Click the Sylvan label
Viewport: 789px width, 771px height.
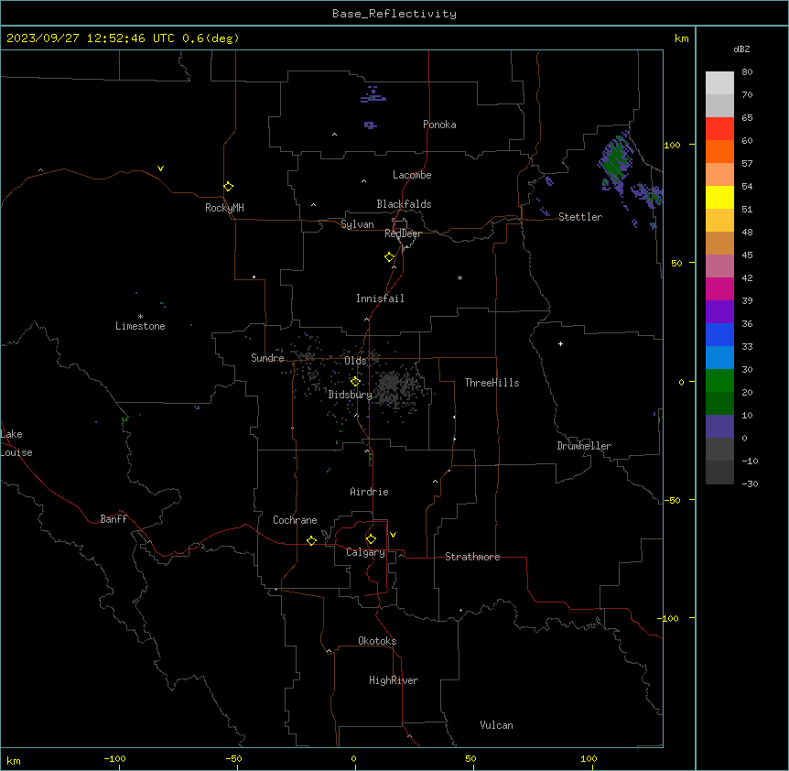pos(357,224)
